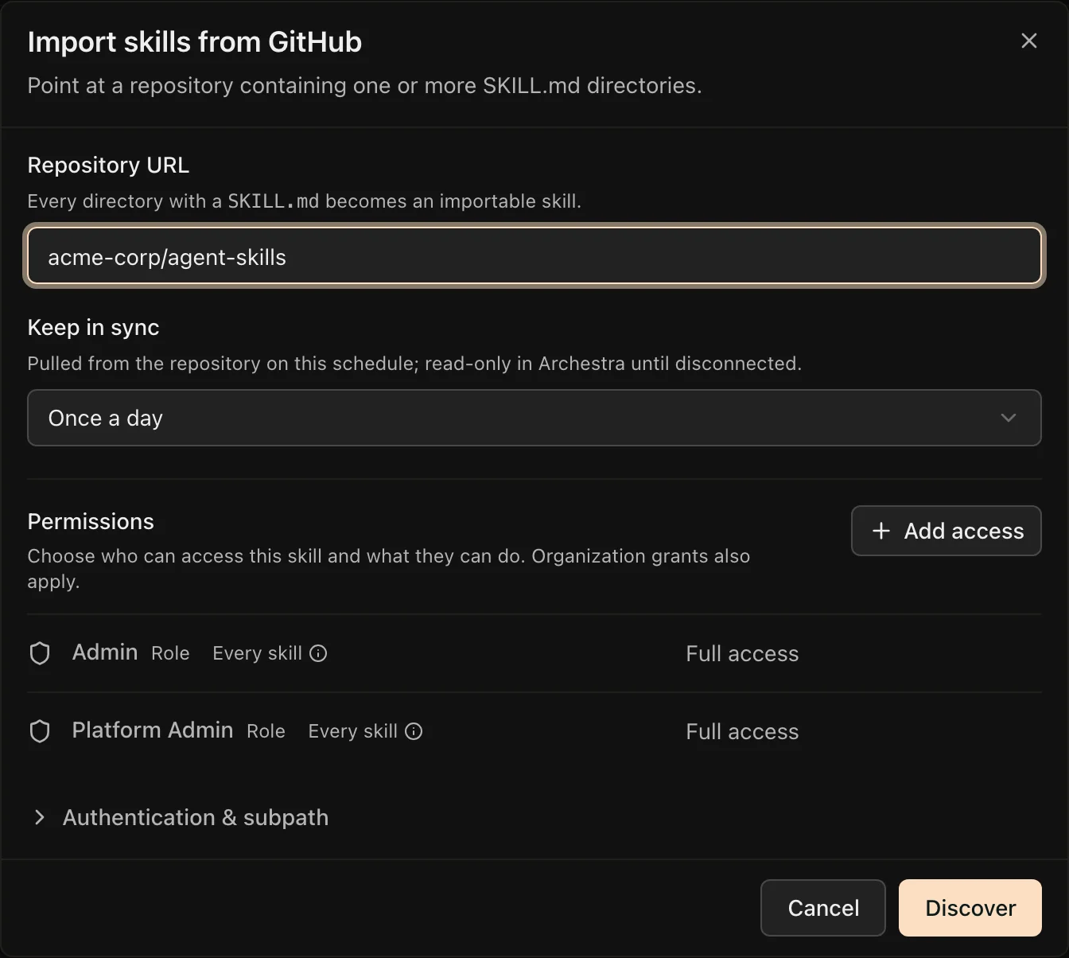Click the shield icon beside Admin

click(40, 653)
